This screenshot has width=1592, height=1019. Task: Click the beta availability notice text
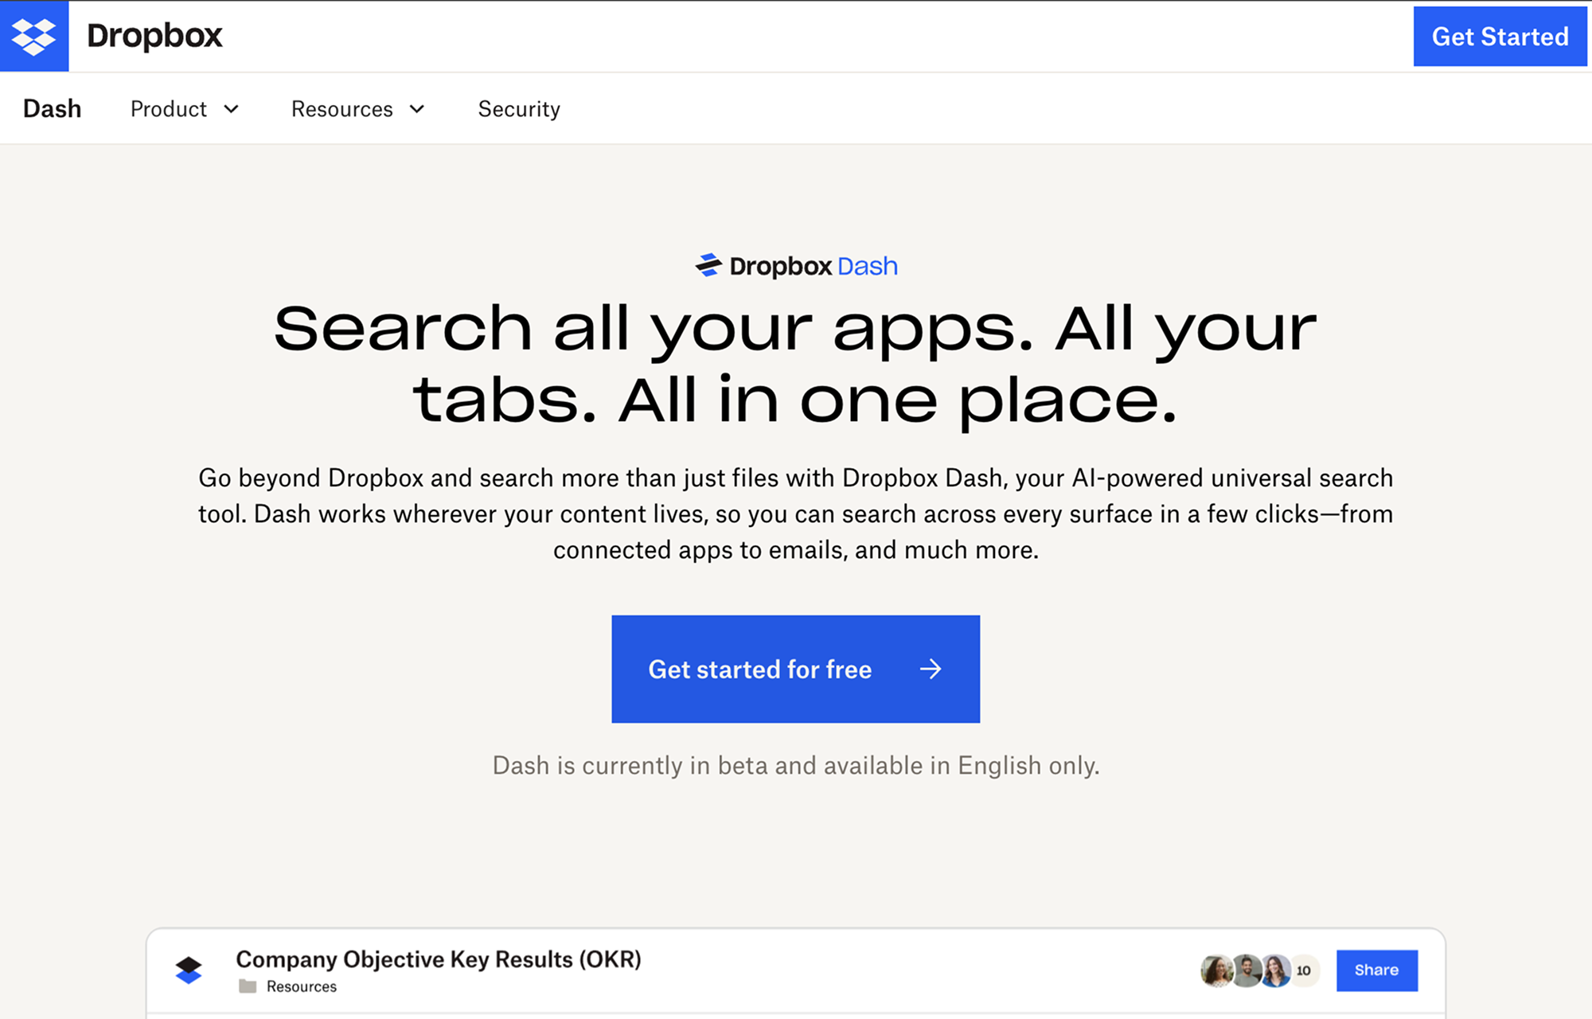pyautogui.click(x=796, y=765)
